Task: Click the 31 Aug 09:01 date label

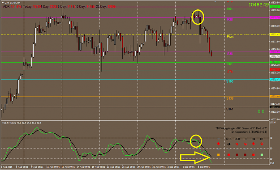Action: point(159,167)
